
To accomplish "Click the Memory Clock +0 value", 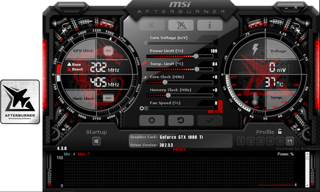I will (215, 90).
